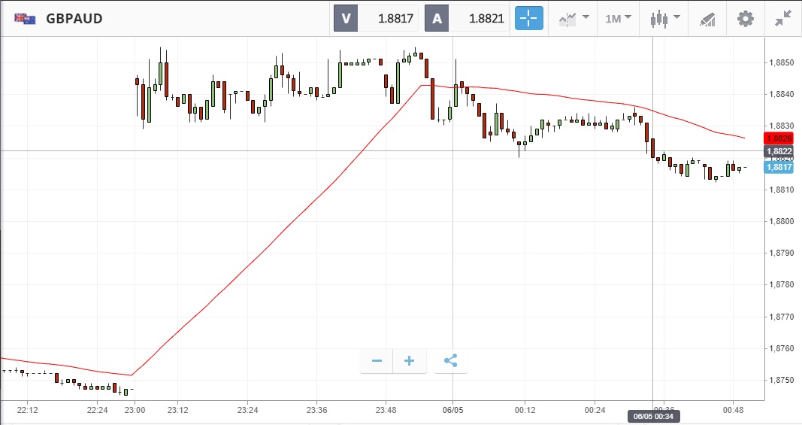The height and width of the screenshot is (425, 802).
Task: Click the 06/05 00:34 time marker label
Action: point(652,416)
